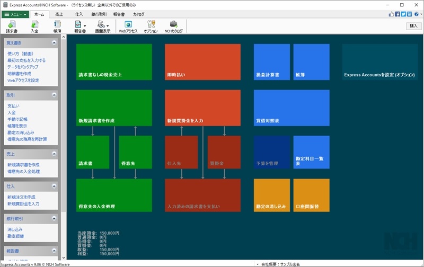Collapse the 取引 sidebar section
Viewport: 424px width, 267px height.
click(x=54, y=95)
